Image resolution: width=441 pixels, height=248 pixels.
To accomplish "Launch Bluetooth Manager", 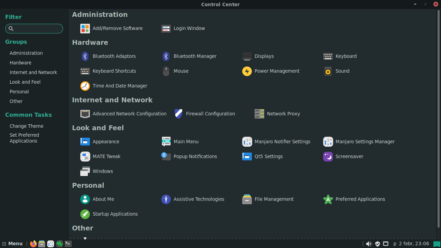I will pos(189,56).
